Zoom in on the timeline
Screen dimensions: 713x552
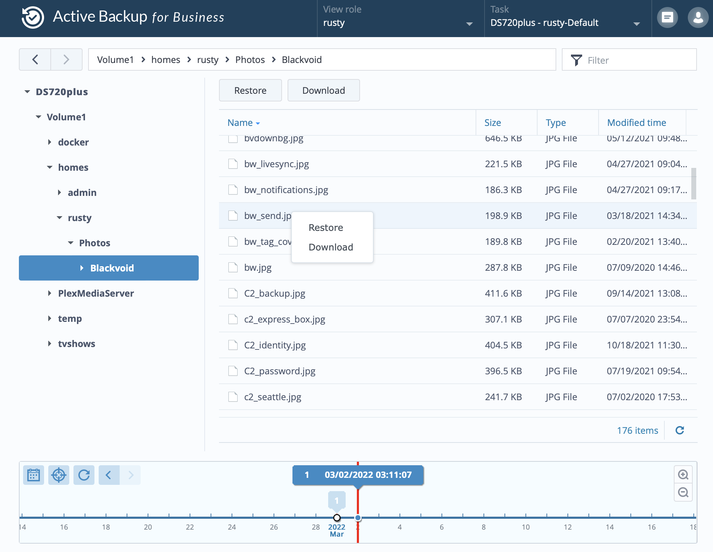683,475
